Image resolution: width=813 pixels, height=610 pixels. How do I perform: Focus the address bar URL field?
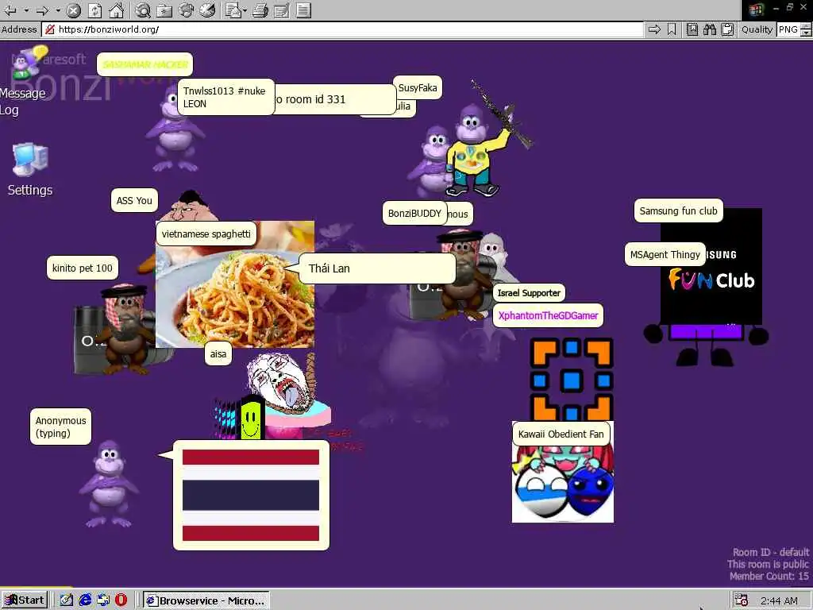[x=342, y=29]
